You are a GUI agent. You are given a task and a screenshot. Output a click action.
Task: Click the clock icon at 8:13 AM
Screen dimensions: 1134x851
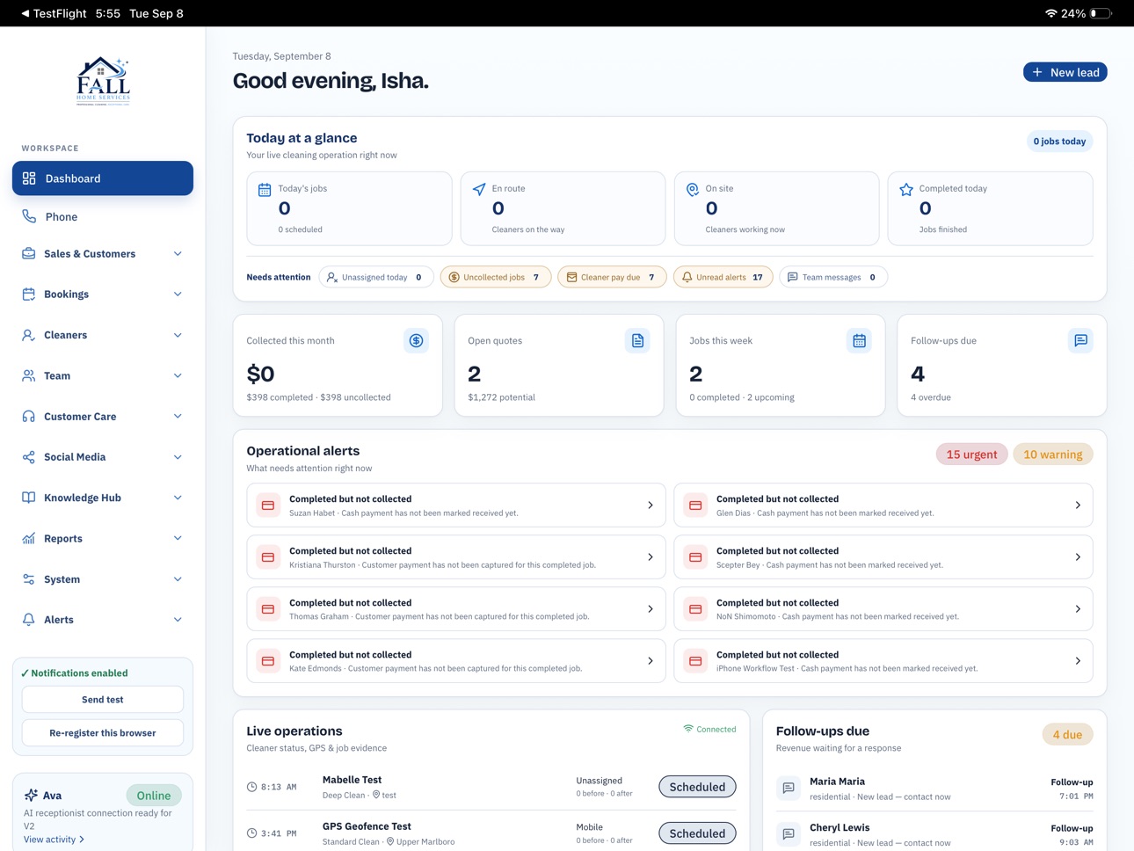pos(251,787)
